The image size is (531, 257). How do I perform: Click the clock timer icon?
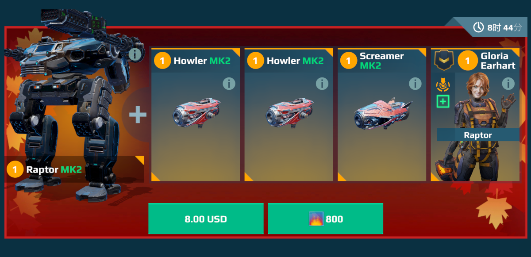click(x=478, y=27)
